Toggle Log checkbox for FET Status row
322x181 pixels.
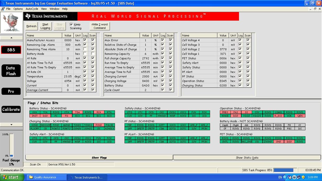coord(240,58)
